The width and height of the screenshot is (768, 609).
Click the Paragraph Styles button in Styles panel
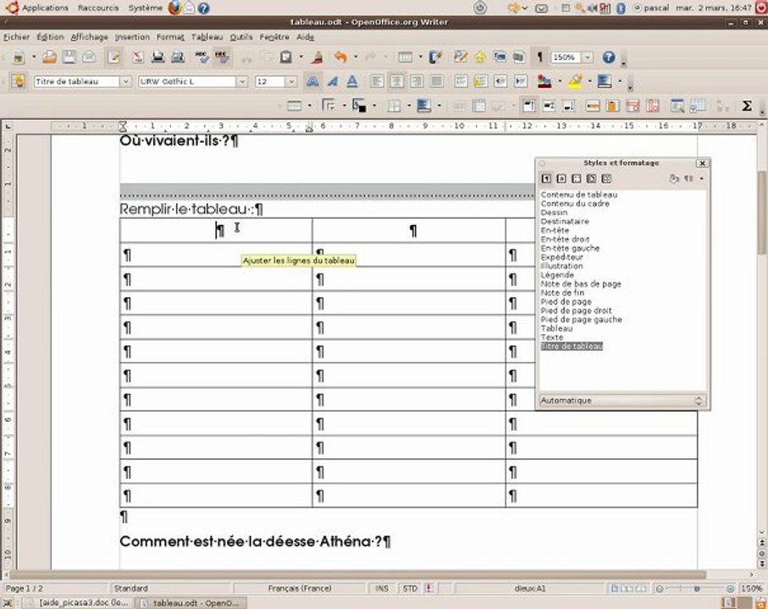(547, 179)
